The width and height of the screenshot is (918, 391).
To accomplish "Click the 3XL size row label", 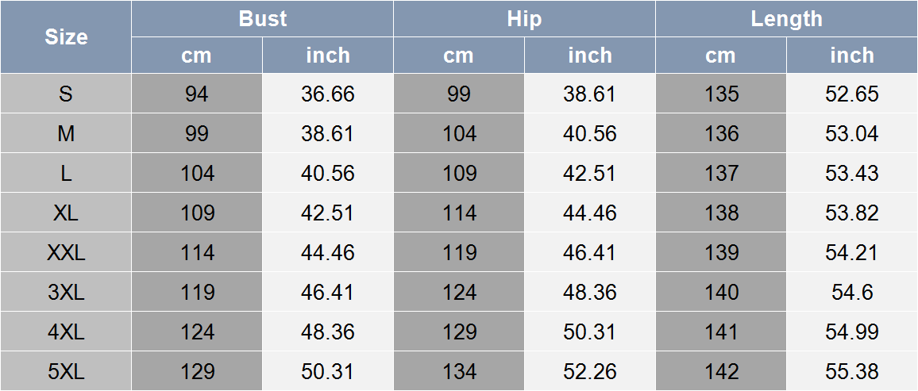I will [66, 292].
